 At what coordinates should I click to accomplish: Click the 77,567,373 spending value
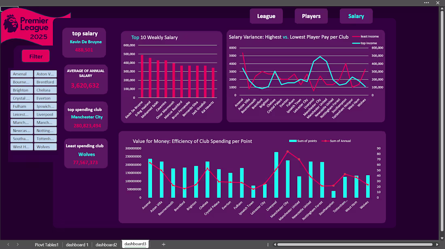(85, 162)
